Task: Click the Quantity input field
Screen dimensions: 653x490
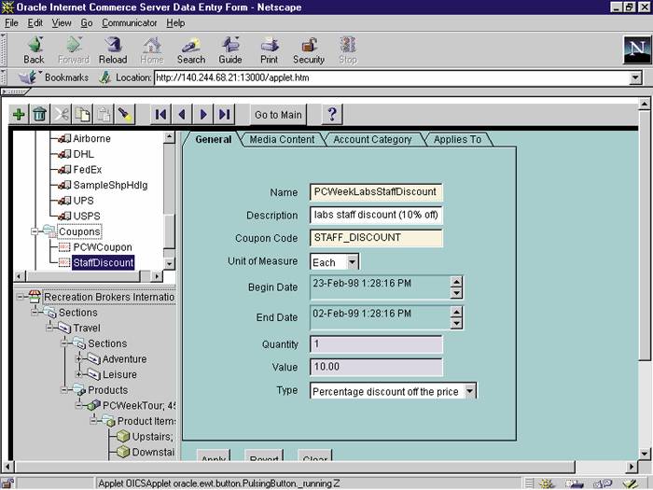Action: click(x=376, y=344)
